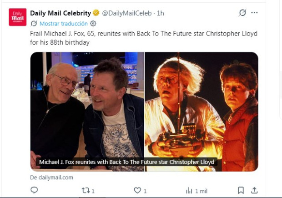Open the three-dot more options menu
The image size is (282, 198).
(x=254, y=13)
